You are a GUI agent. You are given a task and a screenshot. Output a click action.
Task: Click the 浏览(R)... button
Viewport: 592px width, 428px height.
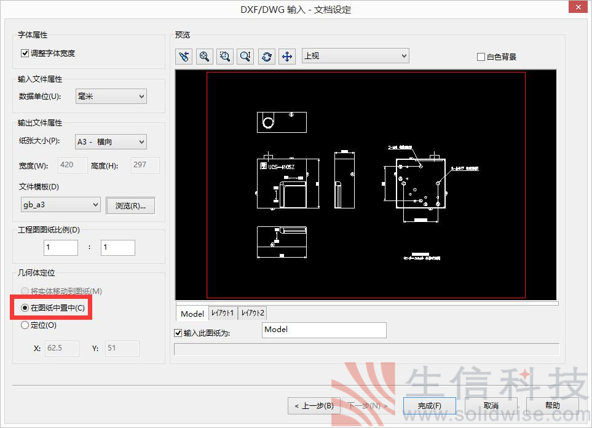(x=130, y=205)
